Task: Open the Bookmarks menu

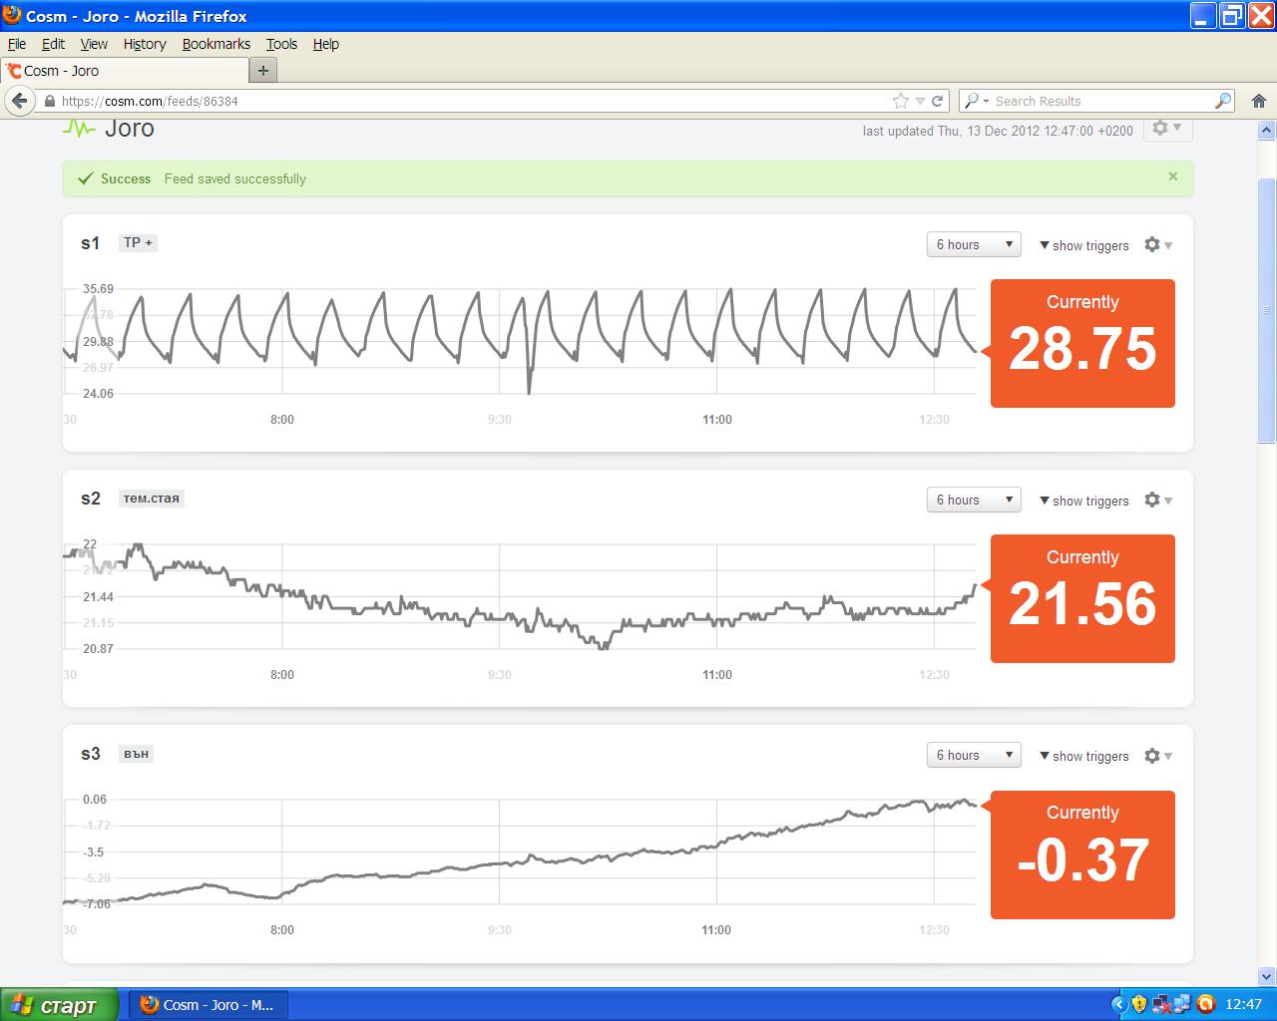Action: 215,44
